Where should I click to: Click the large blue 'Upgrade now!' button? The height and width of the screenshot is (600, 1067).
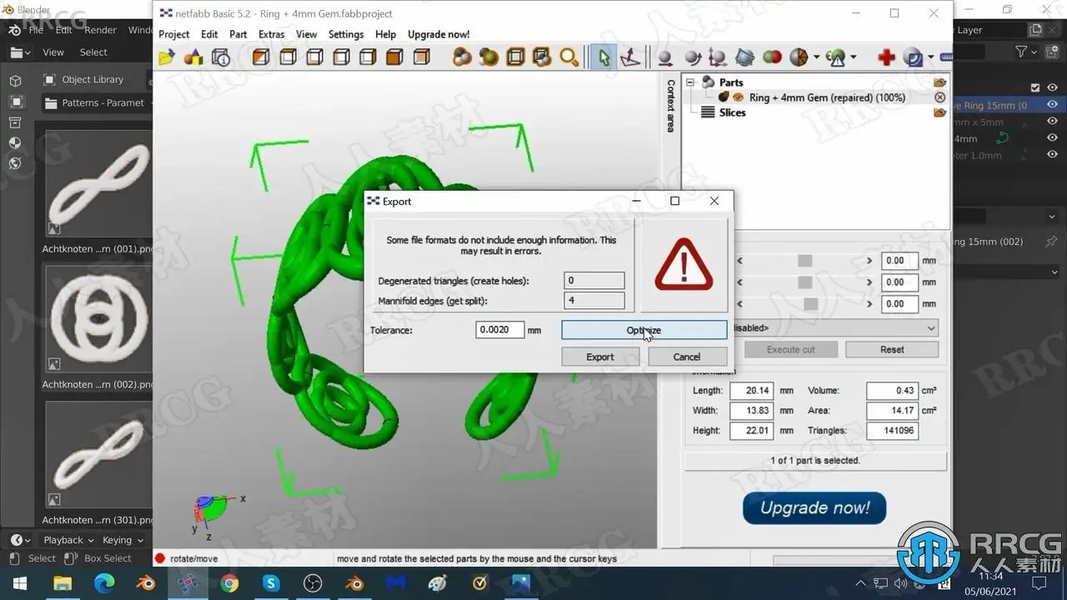point(814,508)
